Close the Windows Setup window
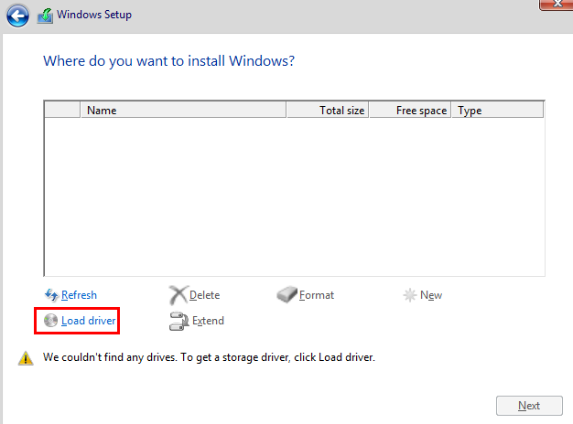This screenshot has width=573, height=424. (556, 5)
